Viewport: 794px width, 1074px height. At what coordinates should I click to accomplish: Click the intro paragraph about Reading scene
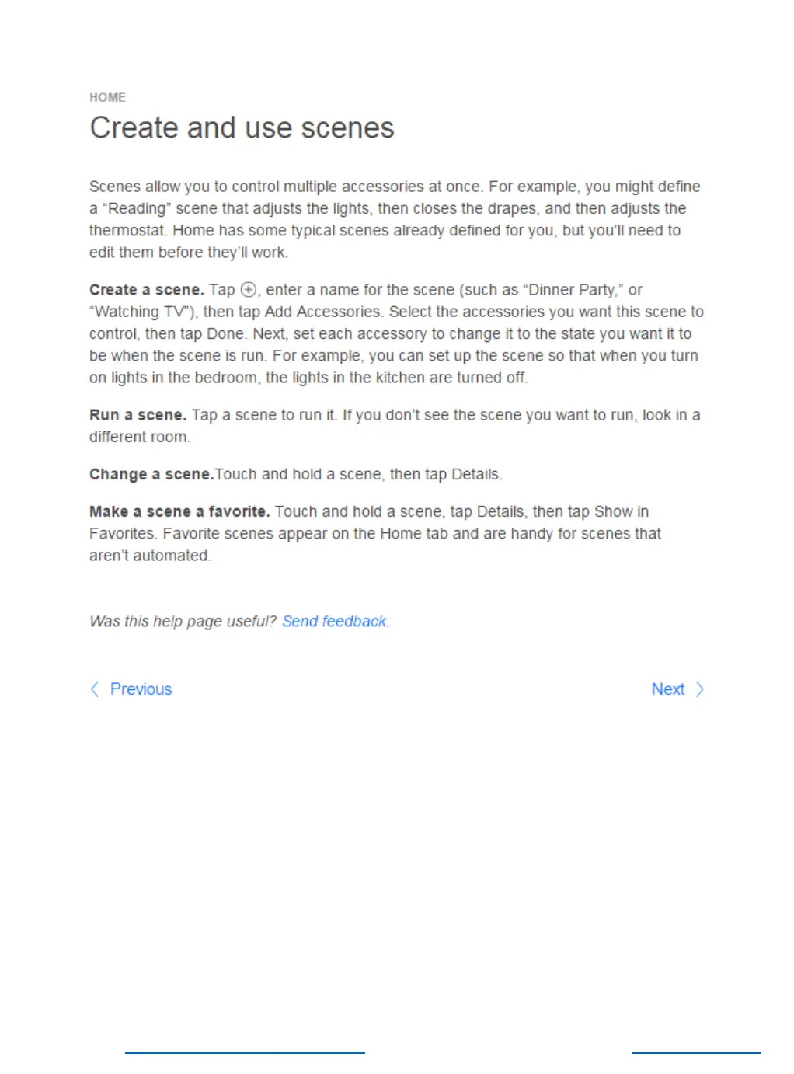pos(395,220)
